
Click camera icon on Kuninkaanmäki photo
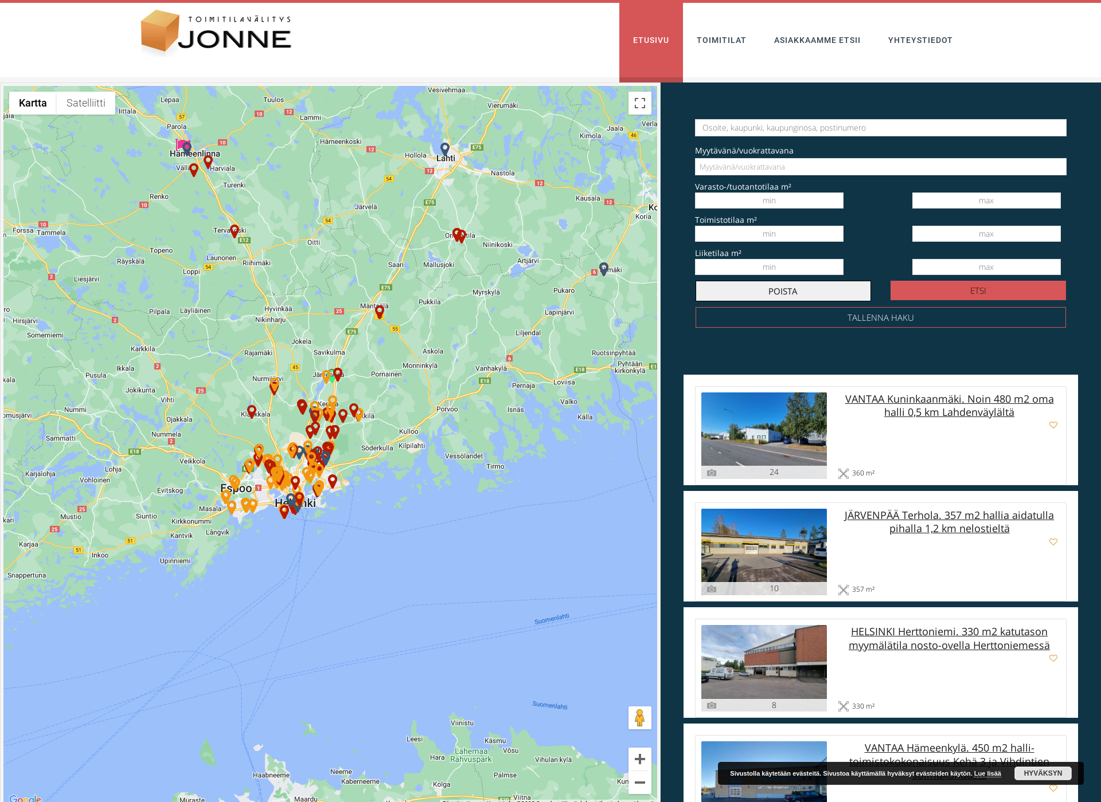pos(712,473)
